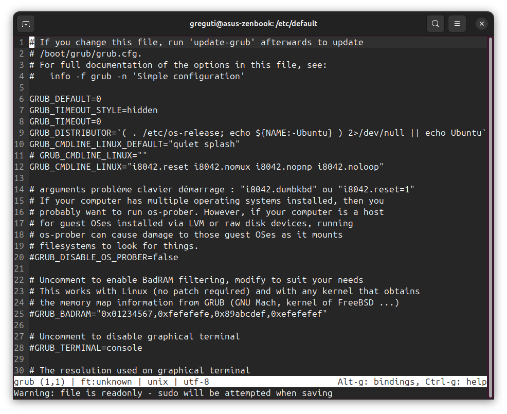Click the 'the memory map information from GRUB' line
Screen dimensions: 507x414
[214, 303]
